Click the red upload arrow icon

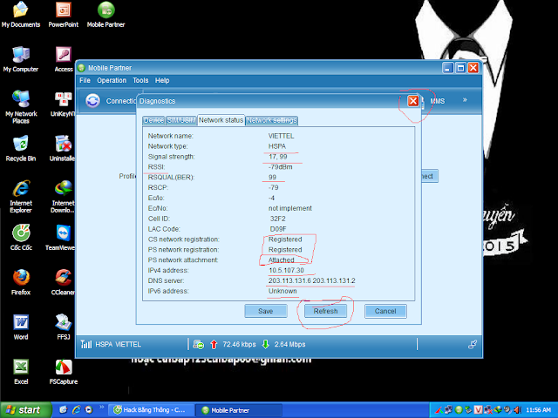tap(214, 344)
